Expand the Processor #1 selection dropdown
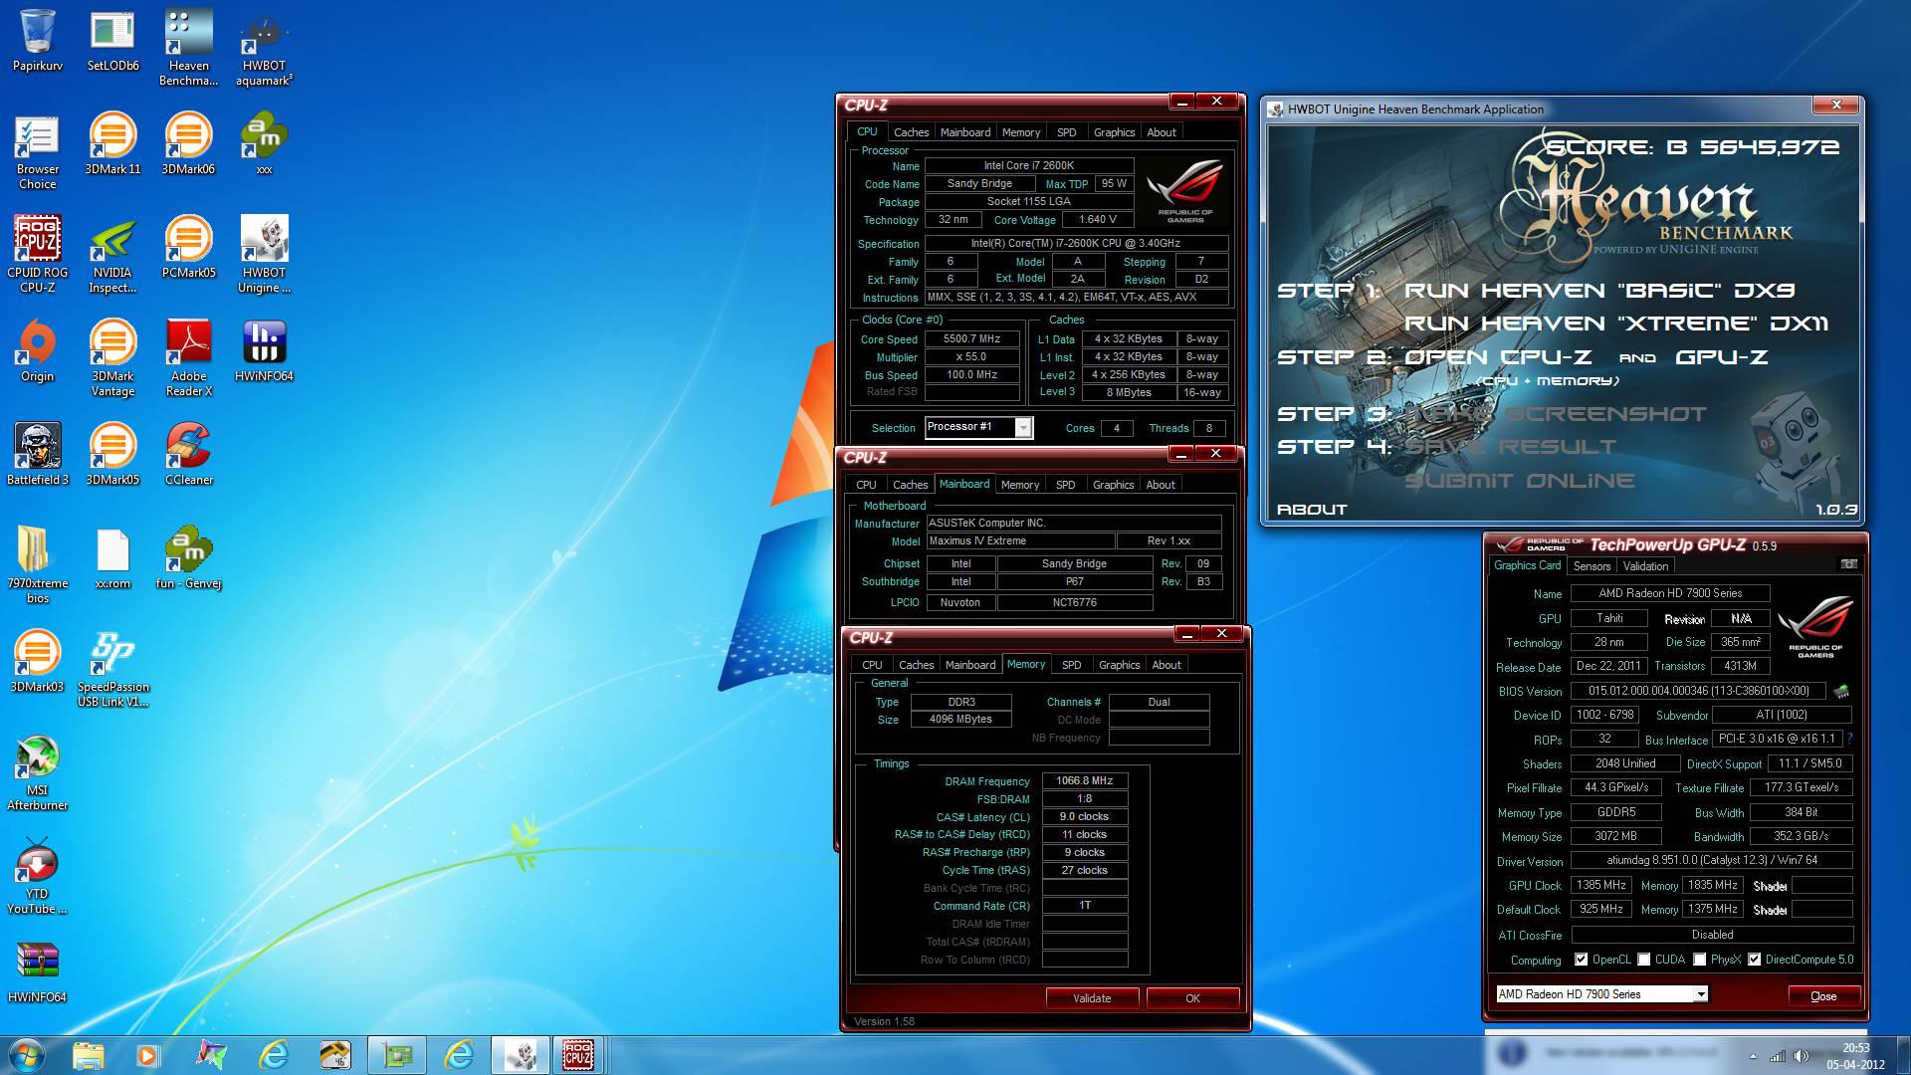Image resolution: width=1911 pixels, height=1075 pixels. (1022, 427)
